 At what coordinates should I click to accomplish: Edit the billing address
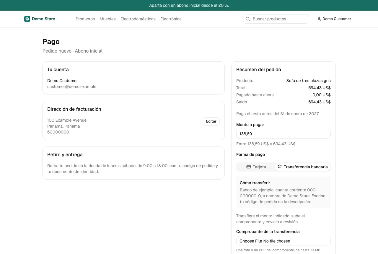pyautogui.click(x=211, y=121)
